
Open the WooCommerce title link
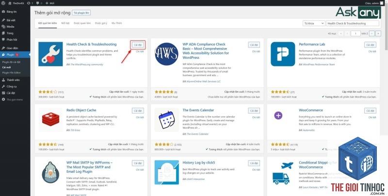tap(311, 110)
